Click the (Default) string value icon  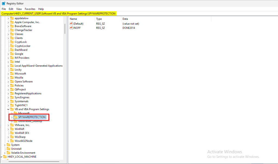click(71, 24)
